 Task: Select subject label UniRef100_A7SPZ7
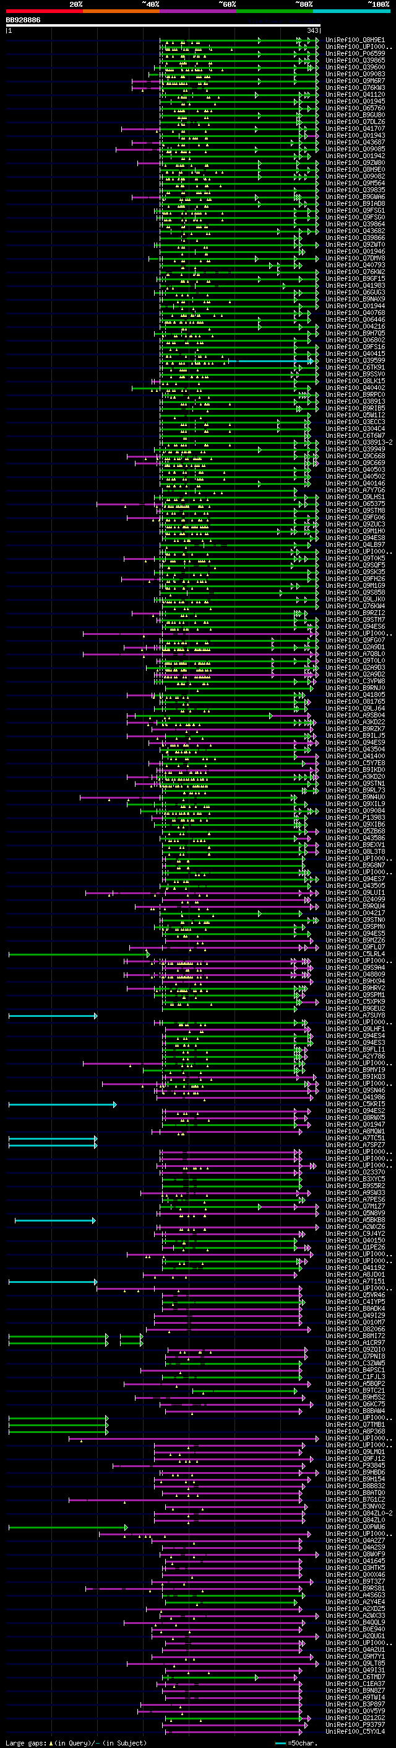355,1145
